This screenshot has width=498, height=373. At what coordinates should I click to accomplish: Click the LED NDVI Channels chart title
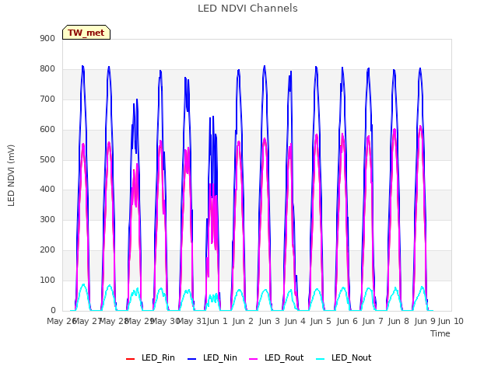(247, 9)
